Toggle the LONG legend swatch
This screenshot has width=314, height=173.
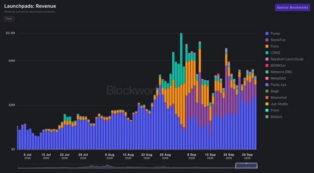(x=267, y=53)
